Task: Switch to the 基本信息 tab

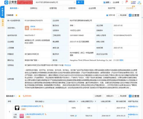Action: (14, 8)
